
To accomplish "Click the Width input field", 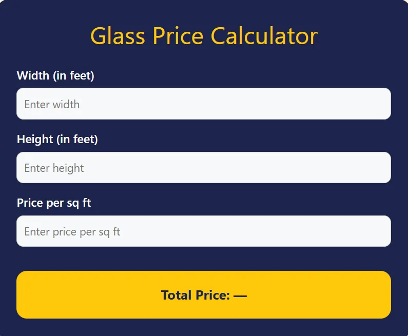I will pos(204,104).
